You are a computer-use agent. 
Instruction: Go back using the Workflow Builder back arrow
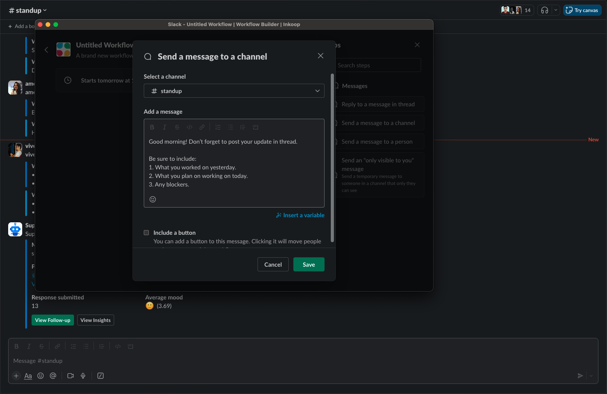tap(46, 50)
